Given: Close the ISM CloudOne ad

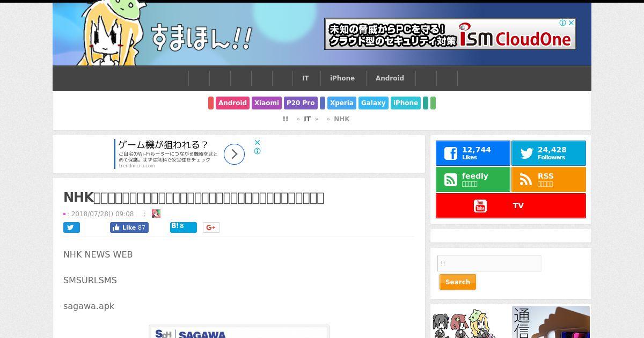Looking at the screenshot, I should [x=572, y=23].
